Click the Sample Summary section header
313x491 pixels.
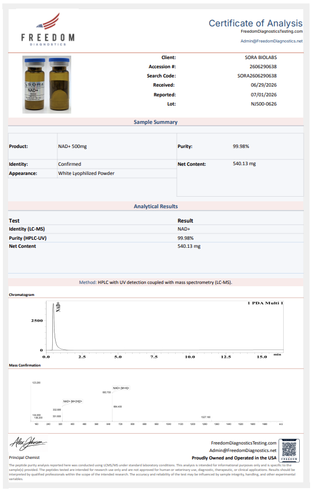coord(156,122)
